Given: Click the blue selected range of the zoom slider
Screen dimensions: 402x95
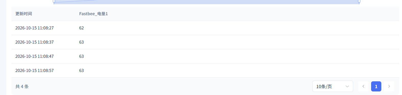Looking at the screenshot, I should pos(206,2).
